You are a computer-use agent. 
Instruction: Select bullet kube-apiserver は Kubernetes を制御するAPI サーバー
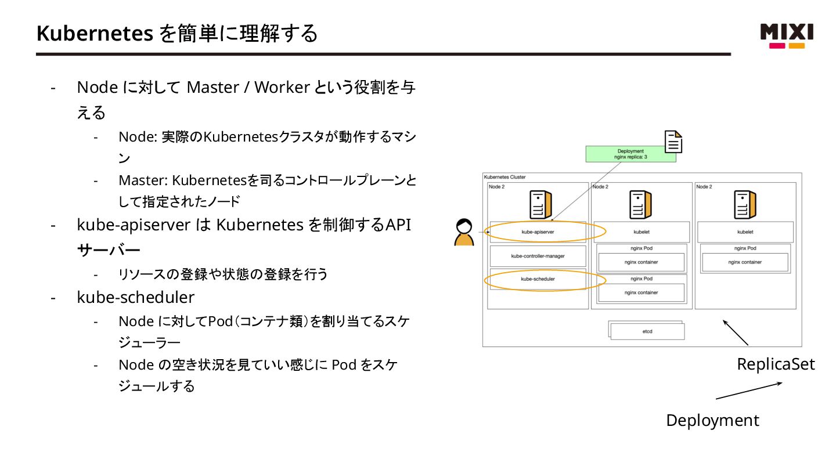(x=244, y=237)
